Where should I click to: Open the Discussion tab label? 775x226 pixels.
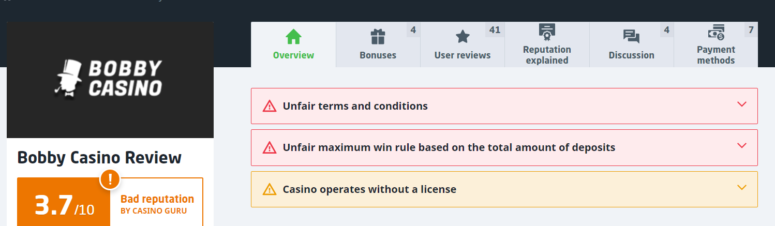tap(631, 55)
